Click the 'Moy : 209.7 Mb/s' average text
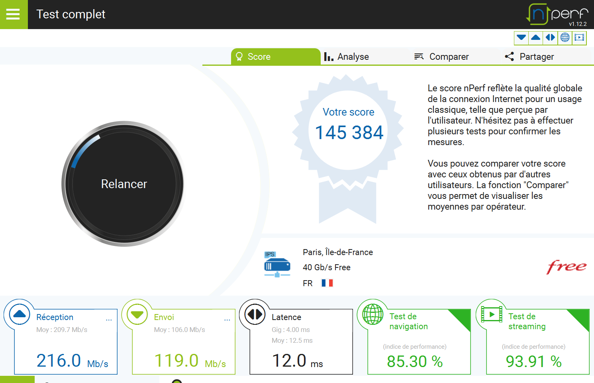This screenshot has height=383, width=594. click(x=62, y=330)
